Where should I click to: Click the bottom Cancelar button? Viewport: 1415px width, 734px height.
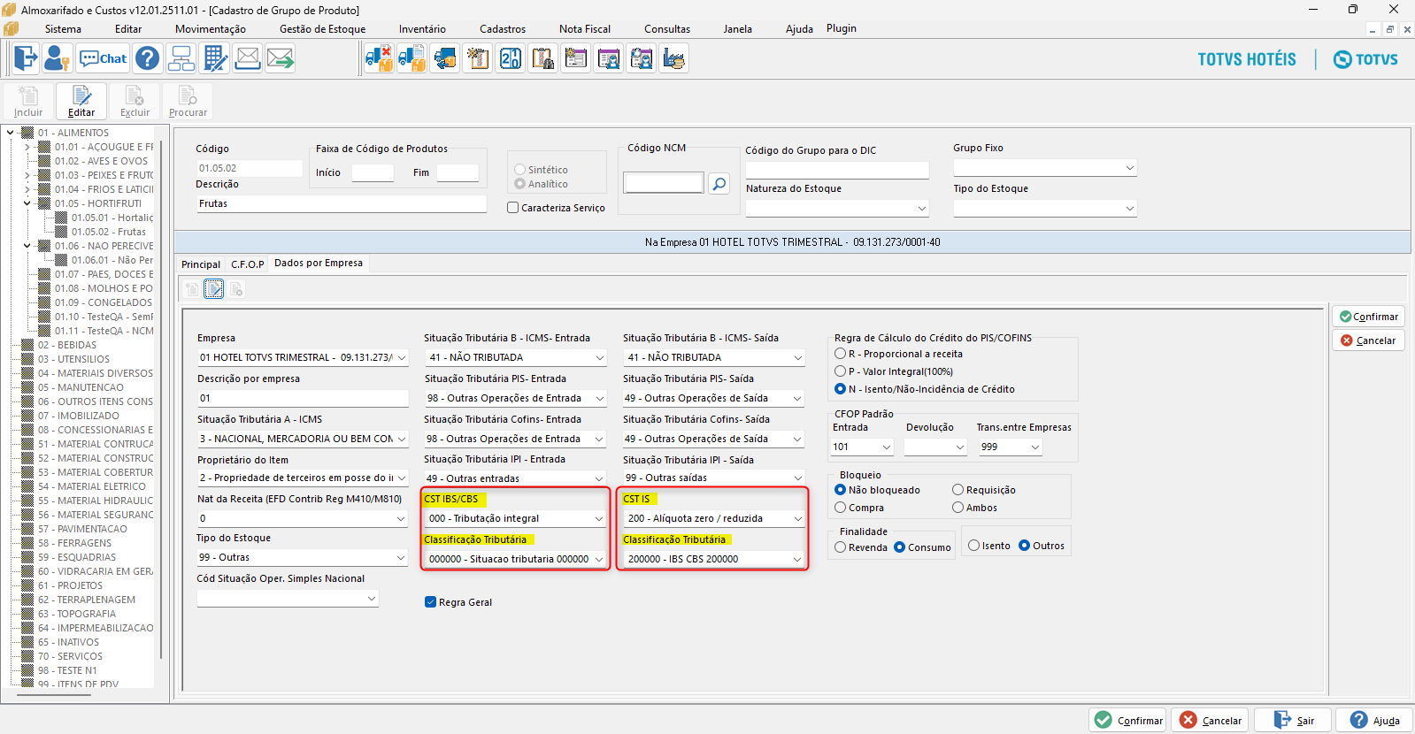1210,720
